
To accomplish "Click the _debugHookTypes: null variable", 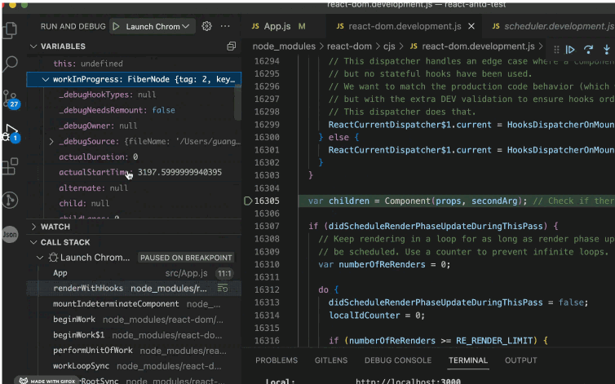I will (134, 95).
